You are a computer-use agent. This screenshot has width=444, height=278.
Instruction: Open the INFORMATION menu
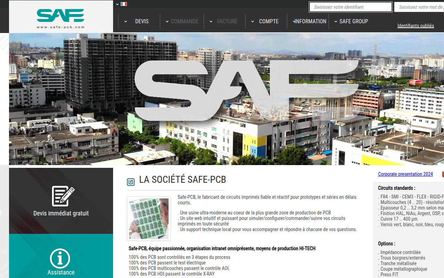tap(310, 22)
